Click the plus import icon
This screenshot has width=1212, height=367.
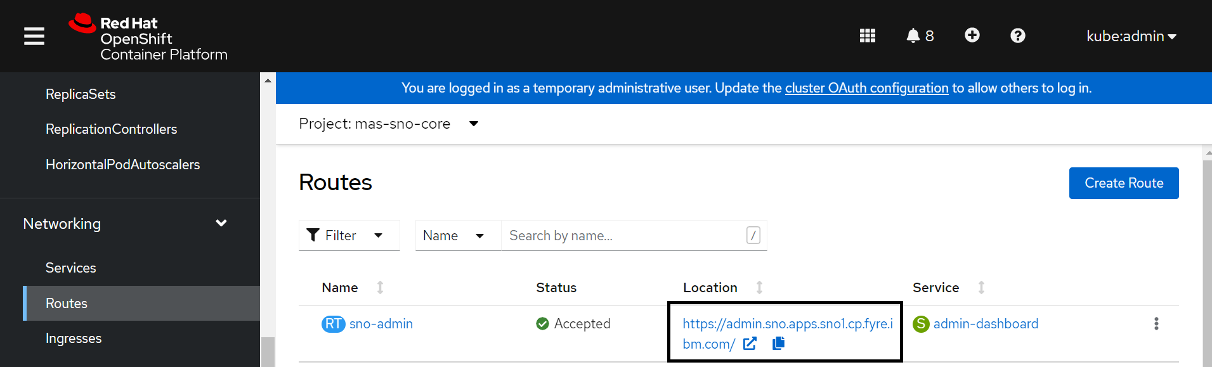(972, 35)
